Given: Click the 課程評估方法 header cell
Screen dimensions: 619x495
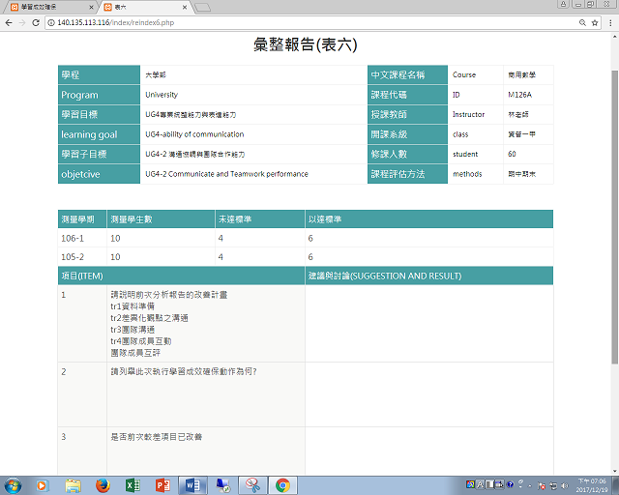Looking at the screenshot, I should click(x=407, y=174).
